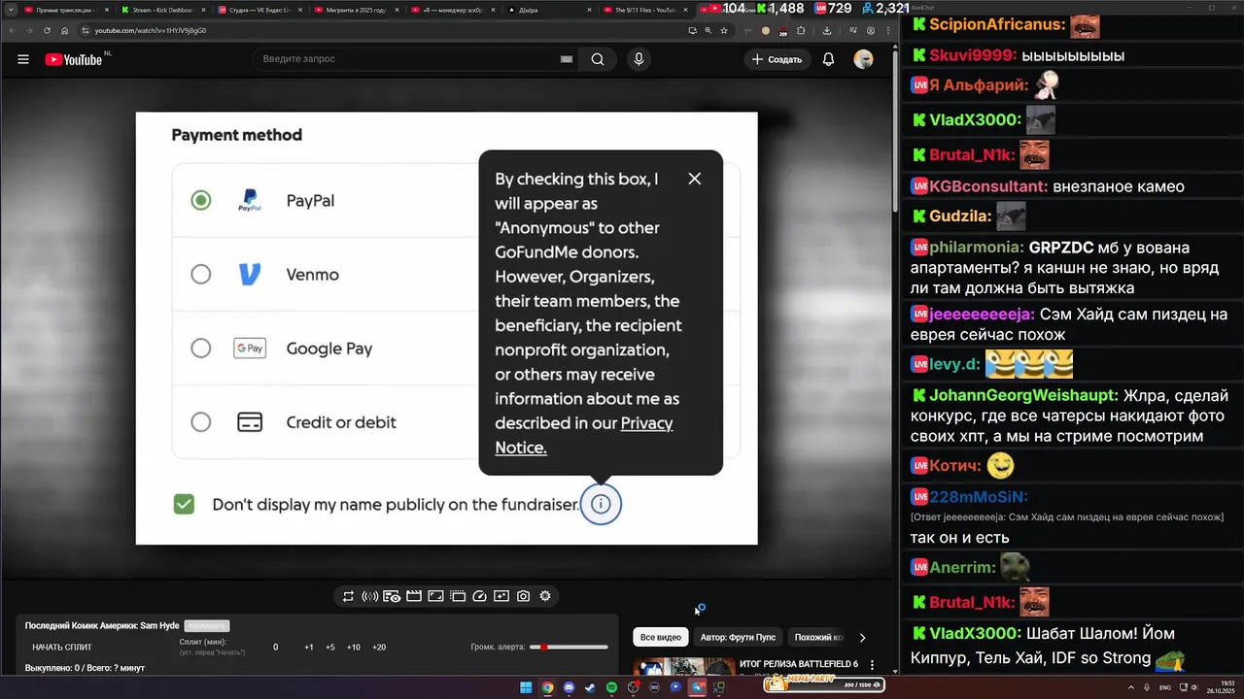Open Chrome from the taskbar

[547, 687]
